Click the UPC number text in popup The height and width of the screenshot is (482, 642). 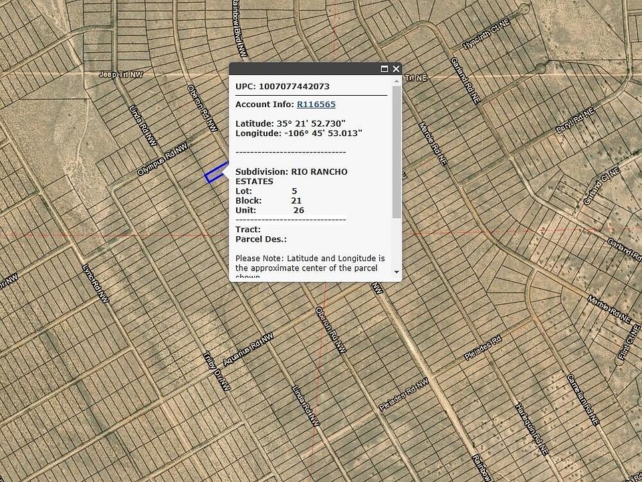282,86
